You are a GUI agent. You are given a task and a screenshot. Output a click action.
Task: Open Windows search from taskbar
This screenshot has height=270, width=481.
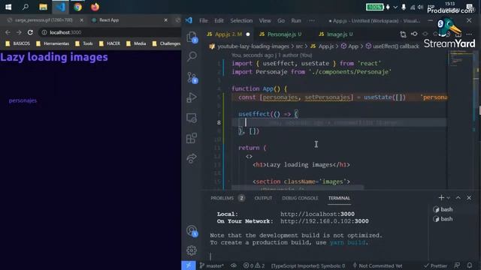pyautogui.click(x=26, y=7)
